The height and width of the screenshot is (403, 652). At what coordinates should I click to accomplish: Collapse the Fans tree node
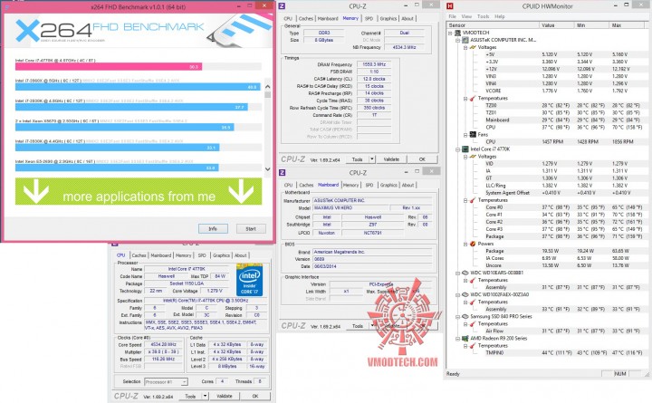point(465,135)
